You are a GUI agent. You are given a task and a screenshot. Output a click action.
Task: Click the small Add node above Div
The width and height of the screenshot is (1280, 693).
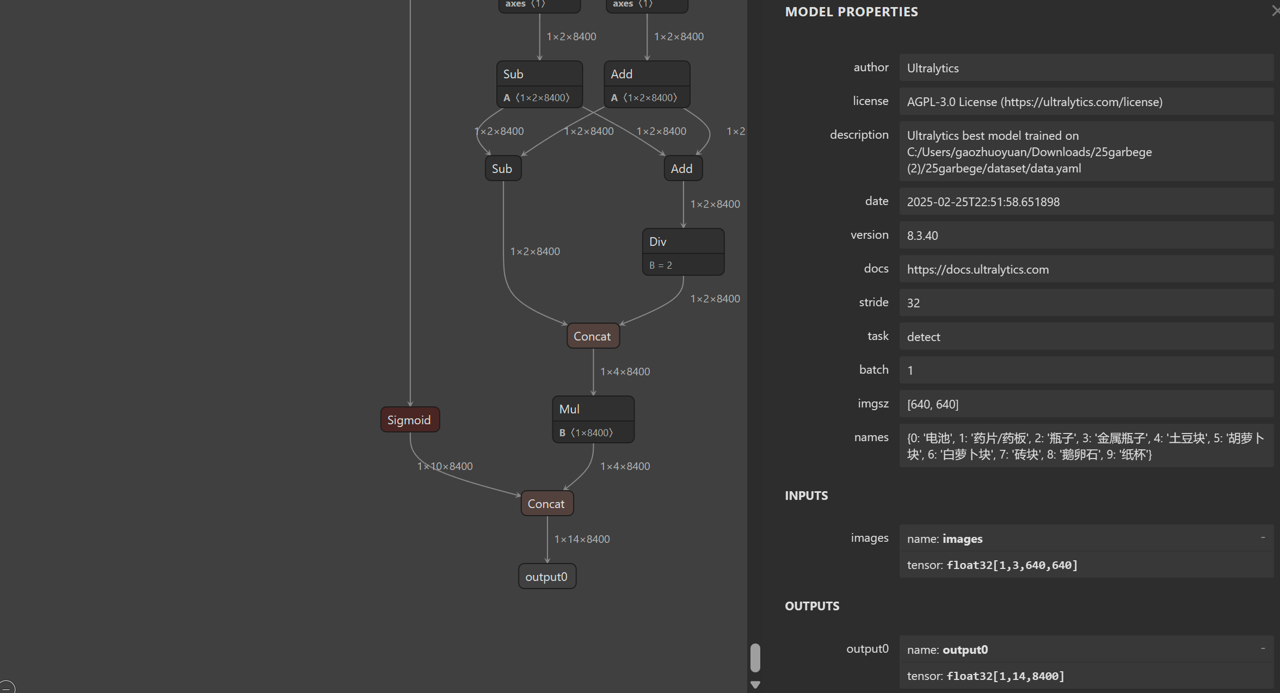coord(682,169)
